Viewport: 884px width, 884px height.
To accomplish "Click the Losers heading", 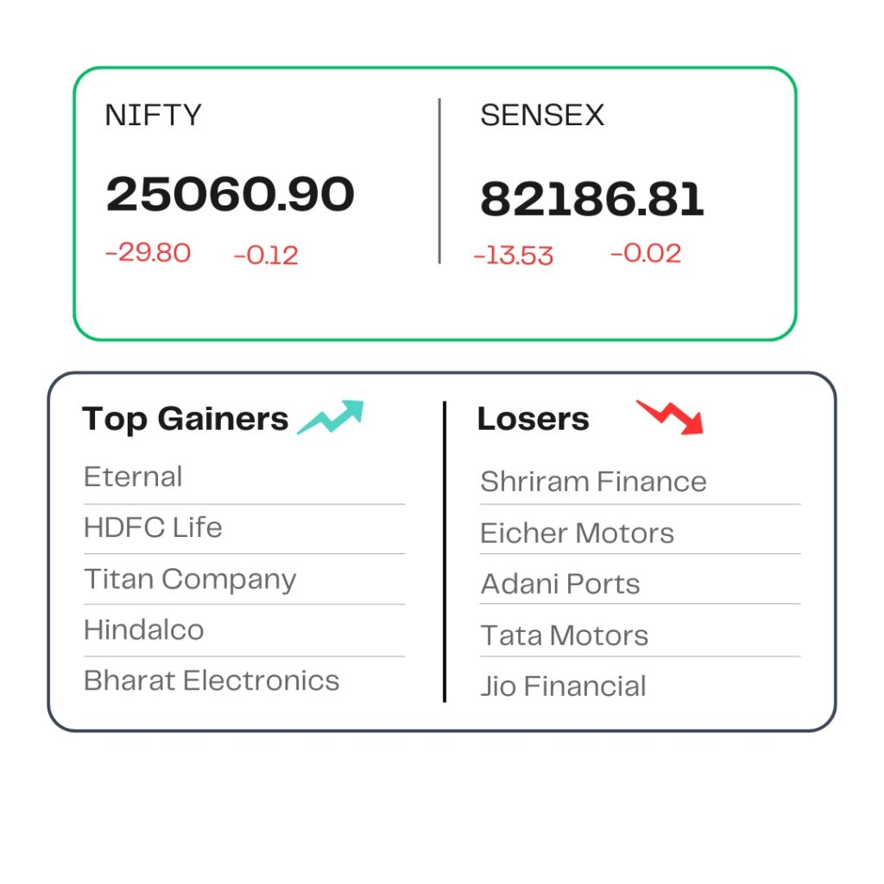I will pos(534,419).
